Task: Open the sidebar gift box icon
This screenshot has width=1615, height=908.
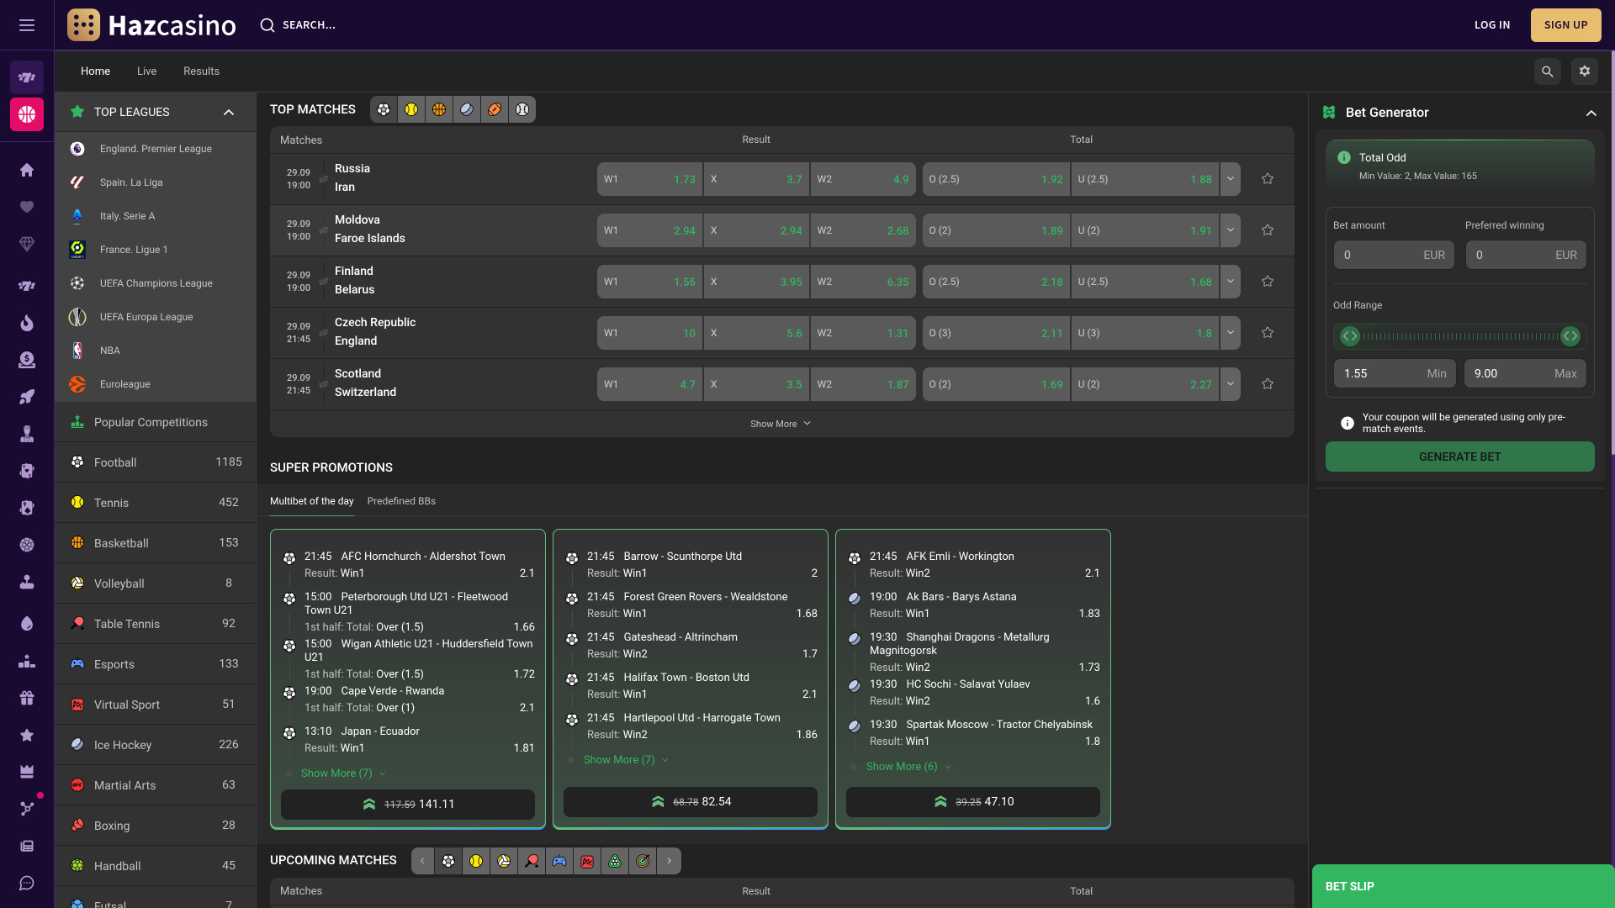Action: click(27, 698)
